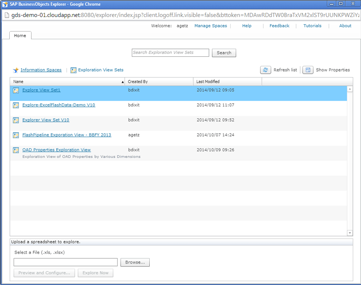Click the icon beside OAD Properties Exploration View
The width and height of the screenshot is (361, 285).
16,150
